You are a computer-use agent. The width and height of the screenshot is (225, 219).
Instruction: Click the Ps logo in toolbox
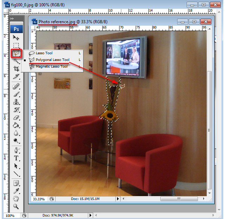[x=17, y=29]
